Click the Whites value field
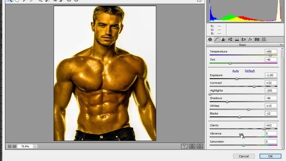 (271, 106)
